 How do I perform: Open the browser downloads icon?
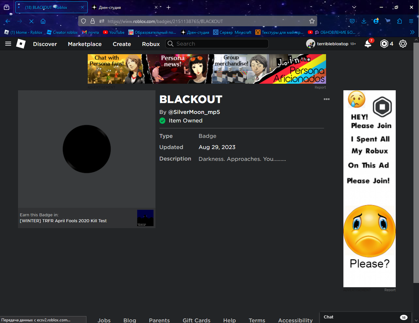[364, 21]
